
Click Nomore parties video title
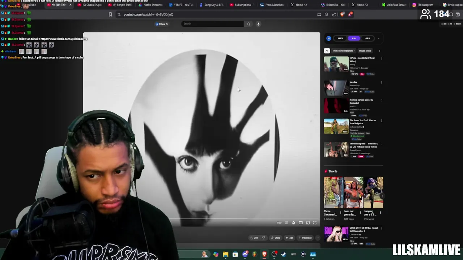[361, 101]
